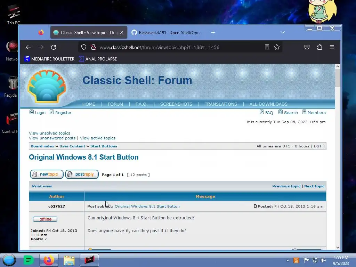Viewport: 356px width, 267px height.
Task: Bookmark this page with the star icon
Action: click(x=276, y=47)
